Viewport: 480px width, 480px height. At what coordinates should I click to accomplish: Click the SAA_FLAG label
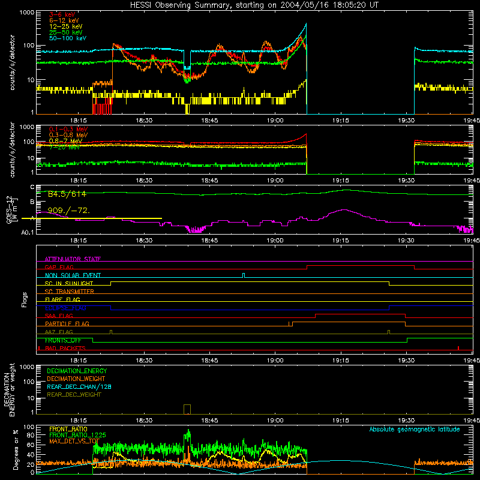pyautogui.click(x=59, y=316)
